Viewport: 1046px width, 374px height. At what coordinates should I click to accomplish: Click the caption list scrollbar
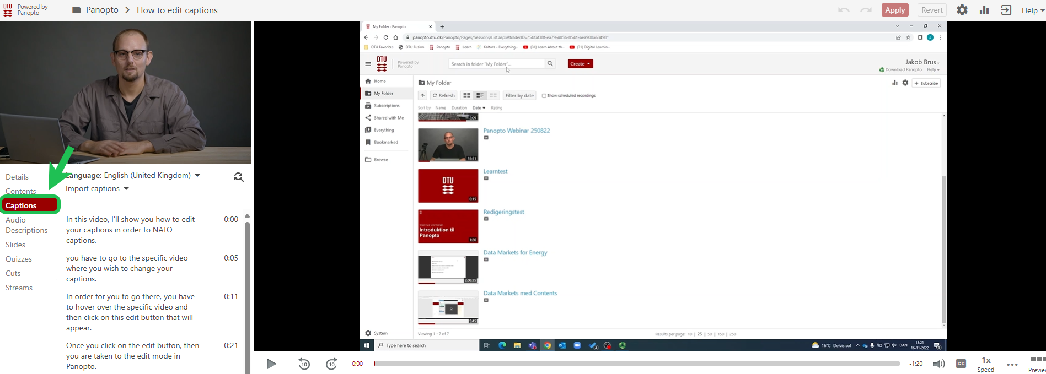pyautogui.click(x=247, y=297)
